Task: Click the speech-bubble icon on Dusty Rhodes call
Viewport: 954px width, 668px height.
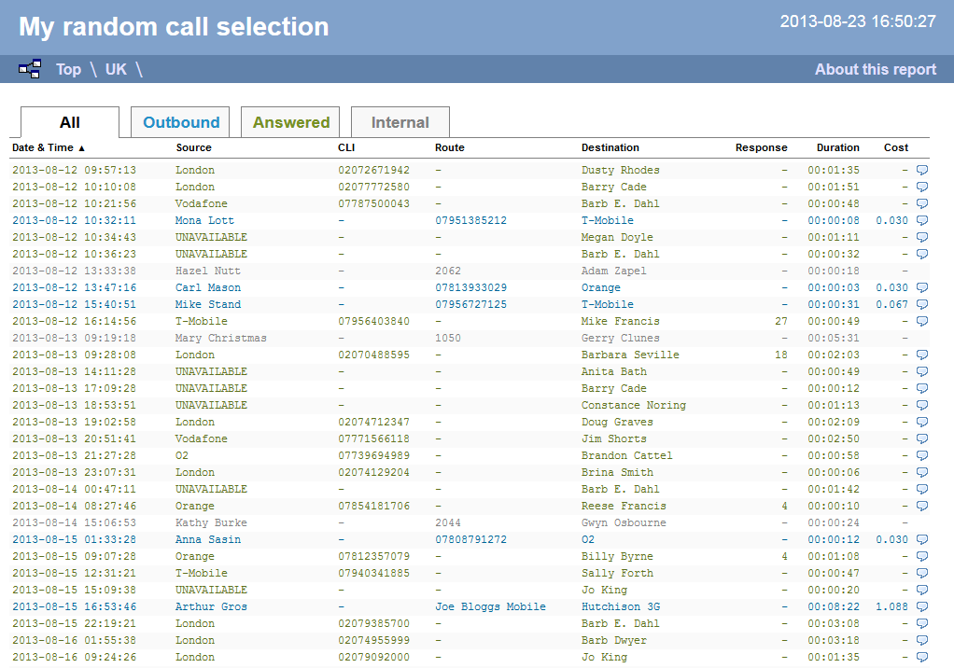Action: point(920,170)
